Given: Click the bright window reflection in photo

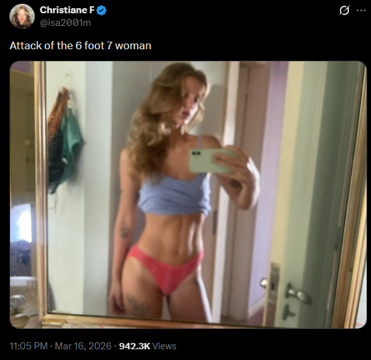Looking at the screenshot, I should tap(21, 224).
